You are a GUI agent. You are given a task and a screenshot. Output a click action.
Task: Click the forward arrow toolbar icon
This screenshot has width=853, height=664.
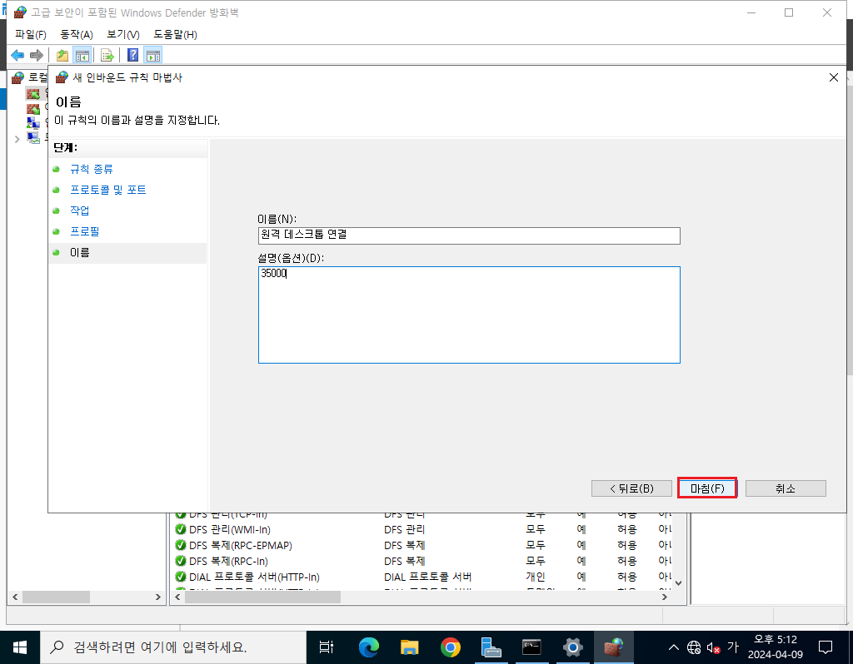pyautogui.click(x=37, y=55)
